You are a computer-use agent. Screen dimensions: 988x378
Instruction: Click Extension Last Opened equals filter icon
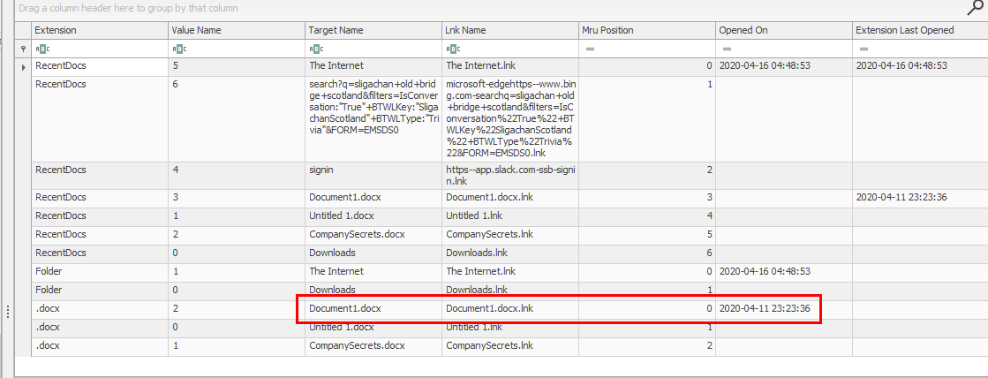(x=863, y=49)
